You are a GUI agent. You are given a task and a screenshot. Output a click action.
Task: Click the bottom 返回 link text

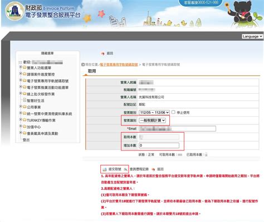pyautogui.click(x=160, y=169)
